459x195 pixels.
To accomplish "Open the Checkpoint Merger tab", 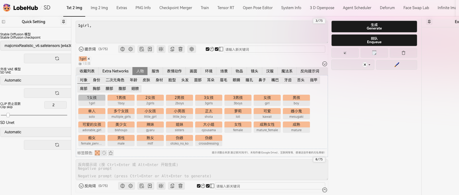I will [176, 8].
